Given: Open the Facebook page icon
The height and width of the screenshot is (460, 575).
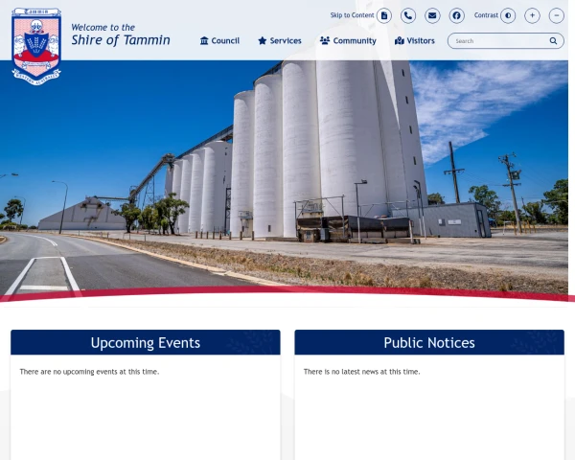Looking at the screenshot, I should point(456,15).
